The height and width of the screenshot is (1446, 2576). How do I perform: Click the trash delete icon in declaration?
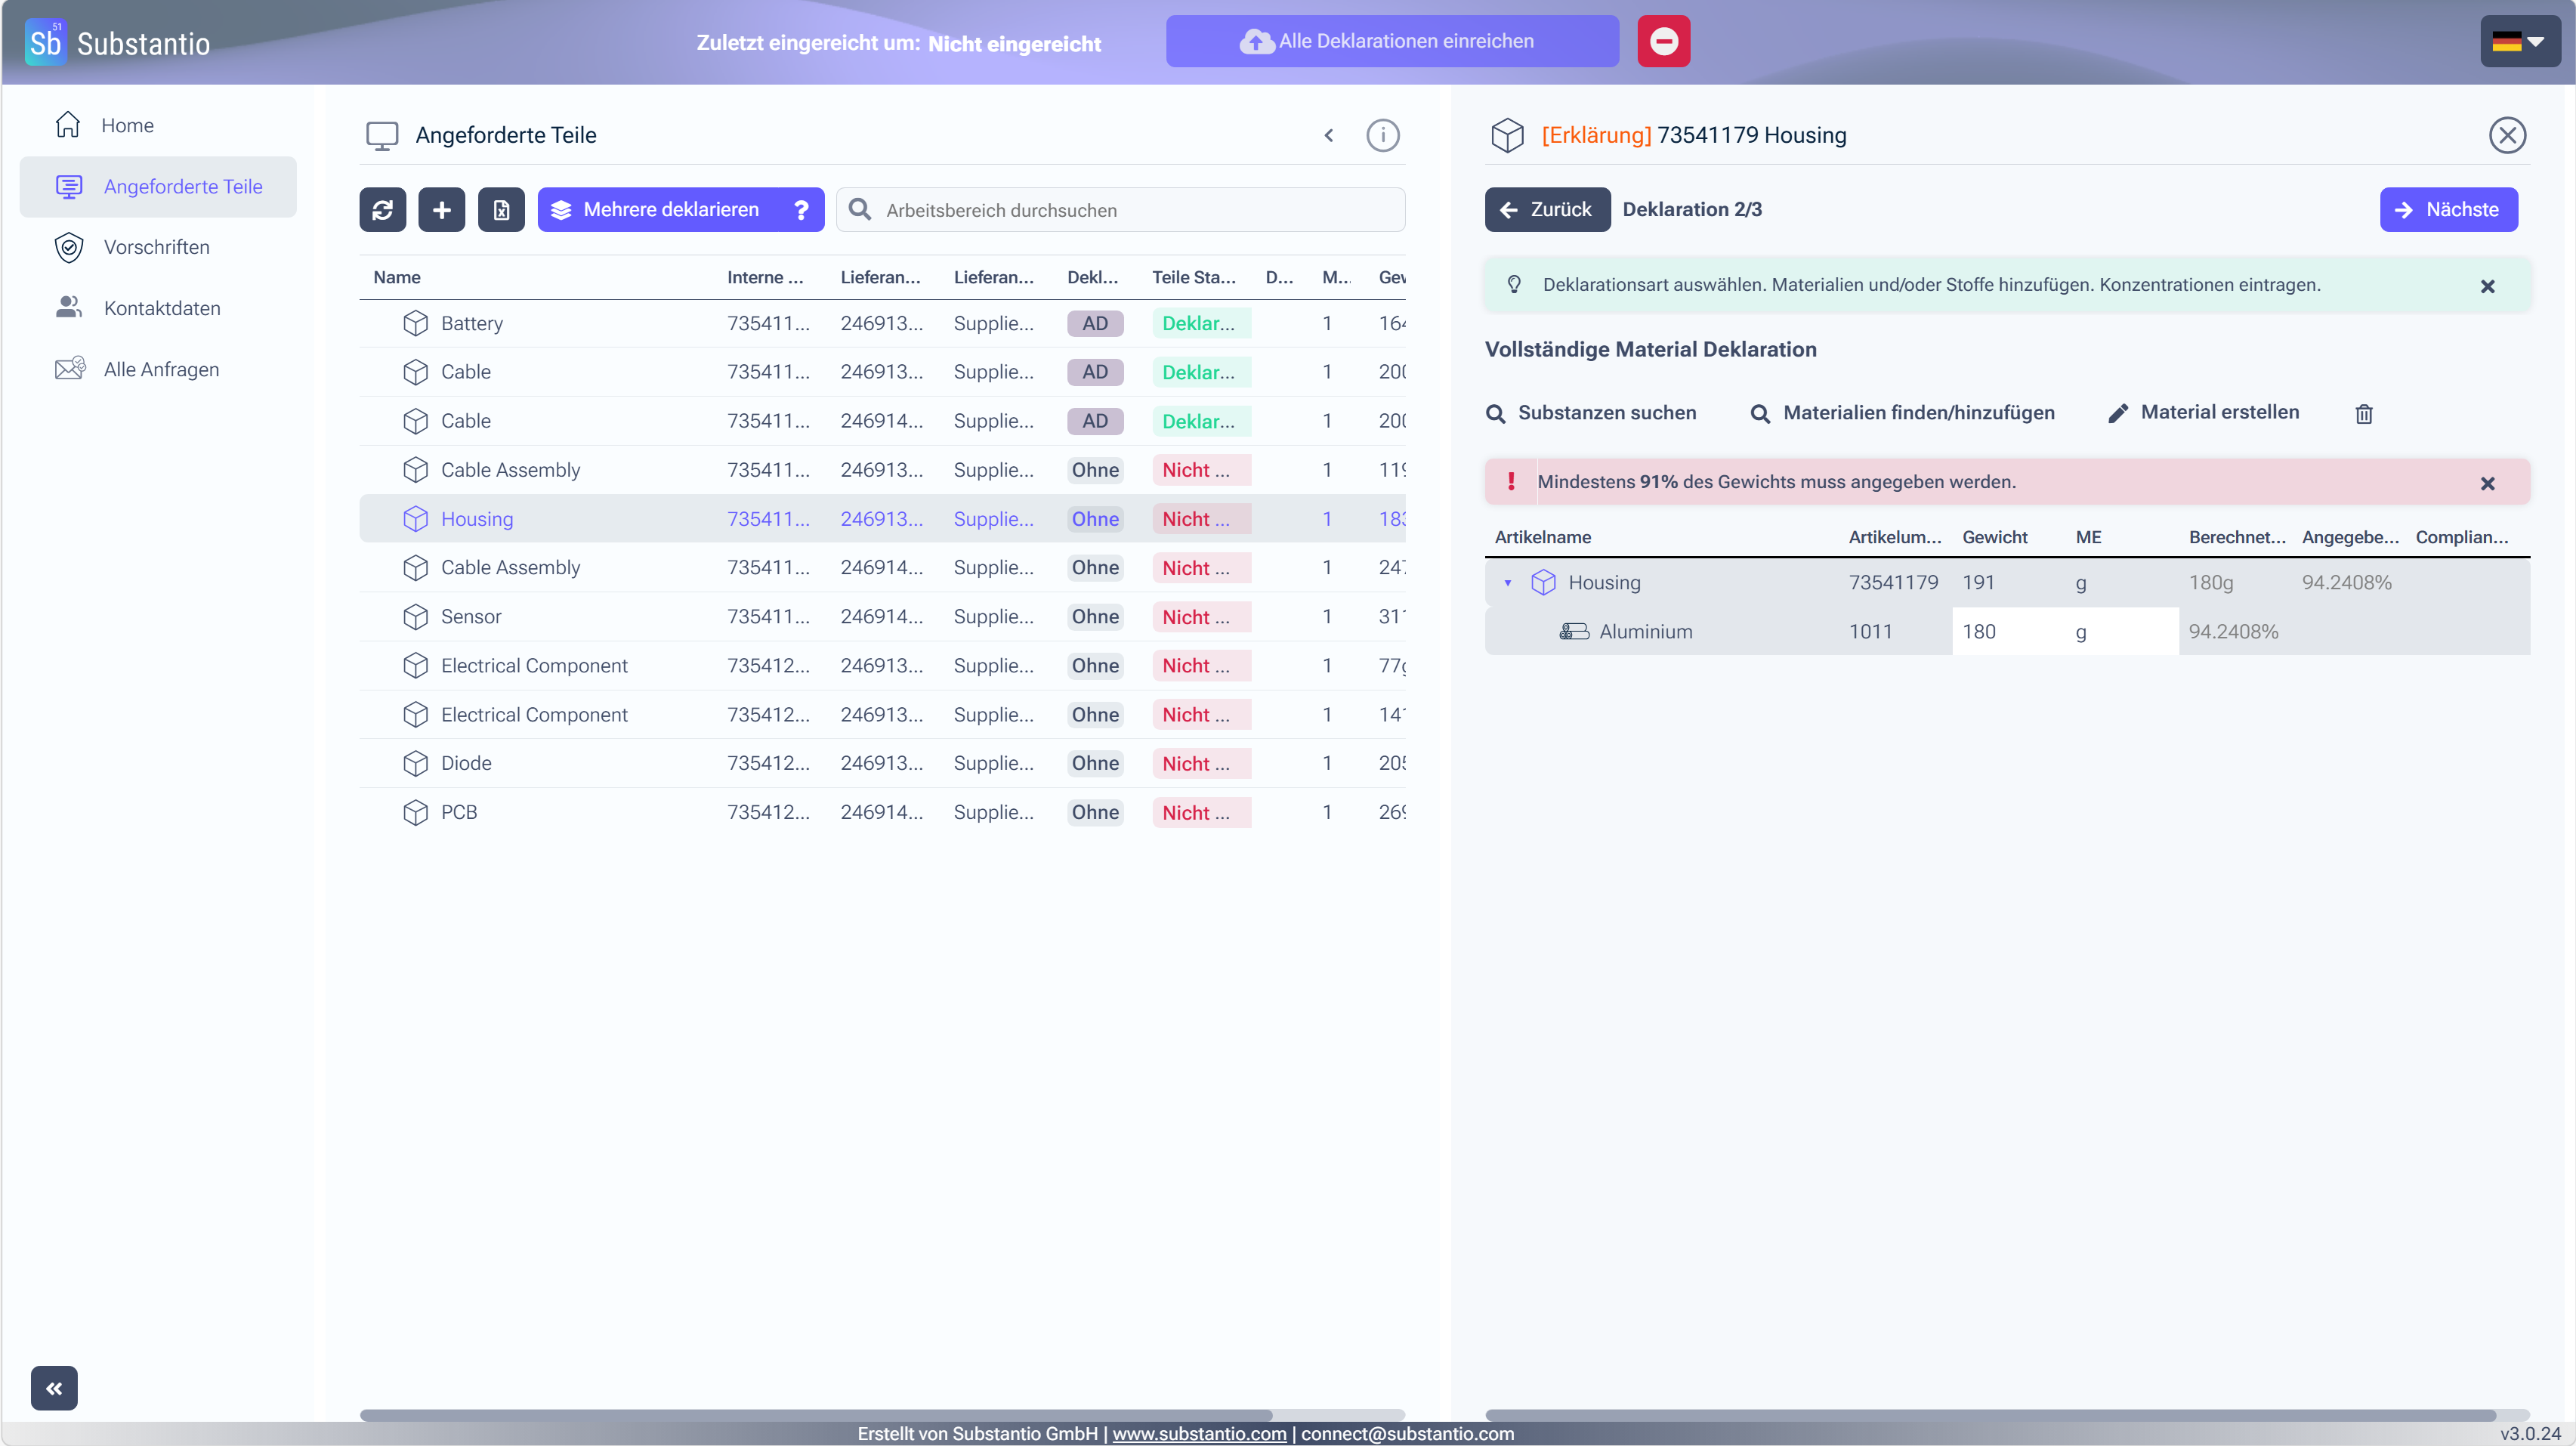click(2363, 413)
